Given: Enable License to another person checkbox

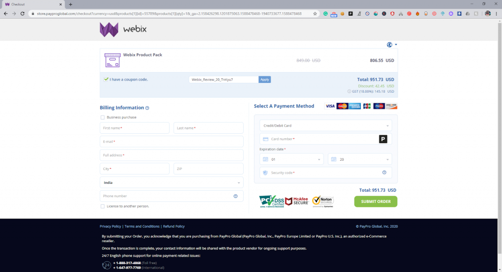Looking at the screenshot, I should pos(102,206).
